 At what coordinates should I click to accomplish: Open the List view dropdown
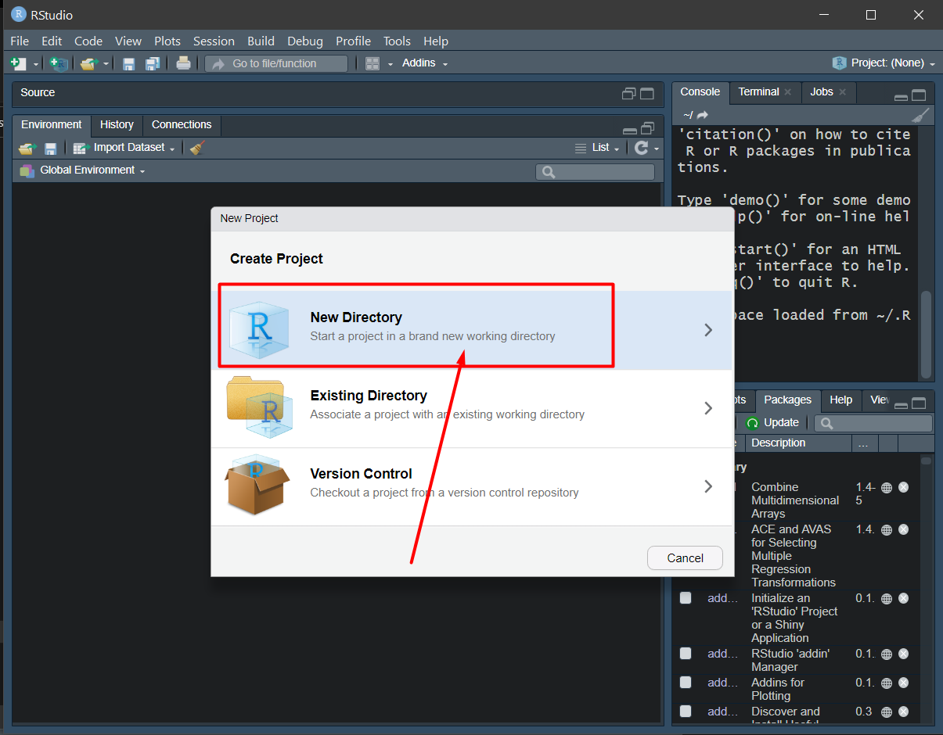pyautogui.click(x=597, y=148)
